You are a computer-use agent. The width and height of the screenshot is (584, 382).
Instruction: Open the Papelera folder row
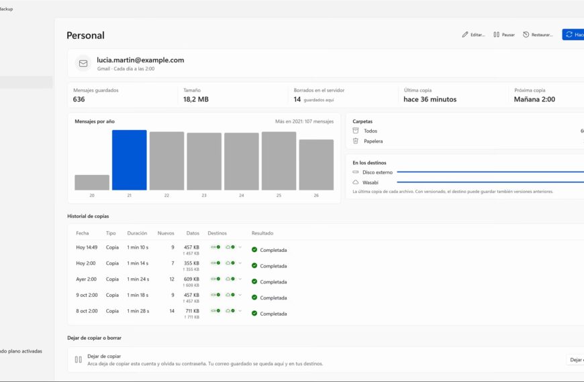(468, 141)
